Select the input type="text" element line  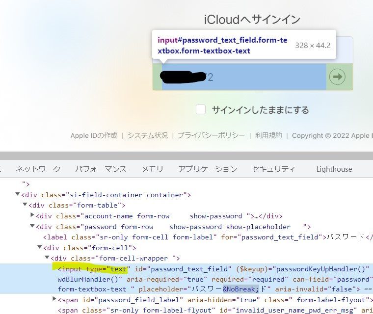coord(186,279)
